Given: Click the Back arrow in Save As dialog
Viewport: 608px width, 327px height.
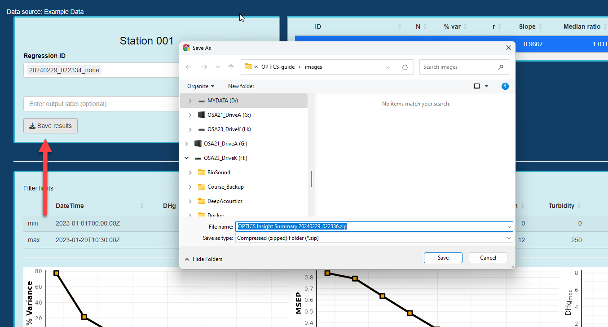Looking at the screenshot, I should click(x=189, y=67).
